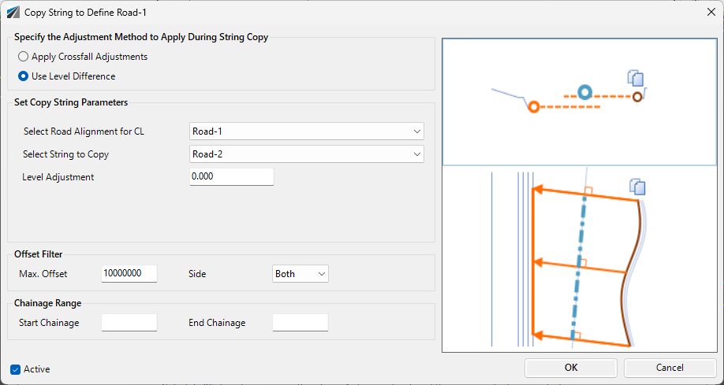Click the blue centerline circle marker in diagram
This screenshot has width=724, height=385.
pyautogui.click(x=584, y=92)
